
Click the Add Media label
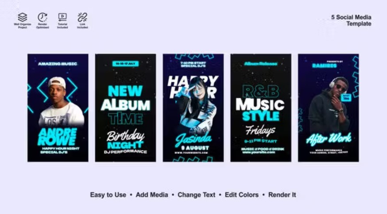coord(152,195)
